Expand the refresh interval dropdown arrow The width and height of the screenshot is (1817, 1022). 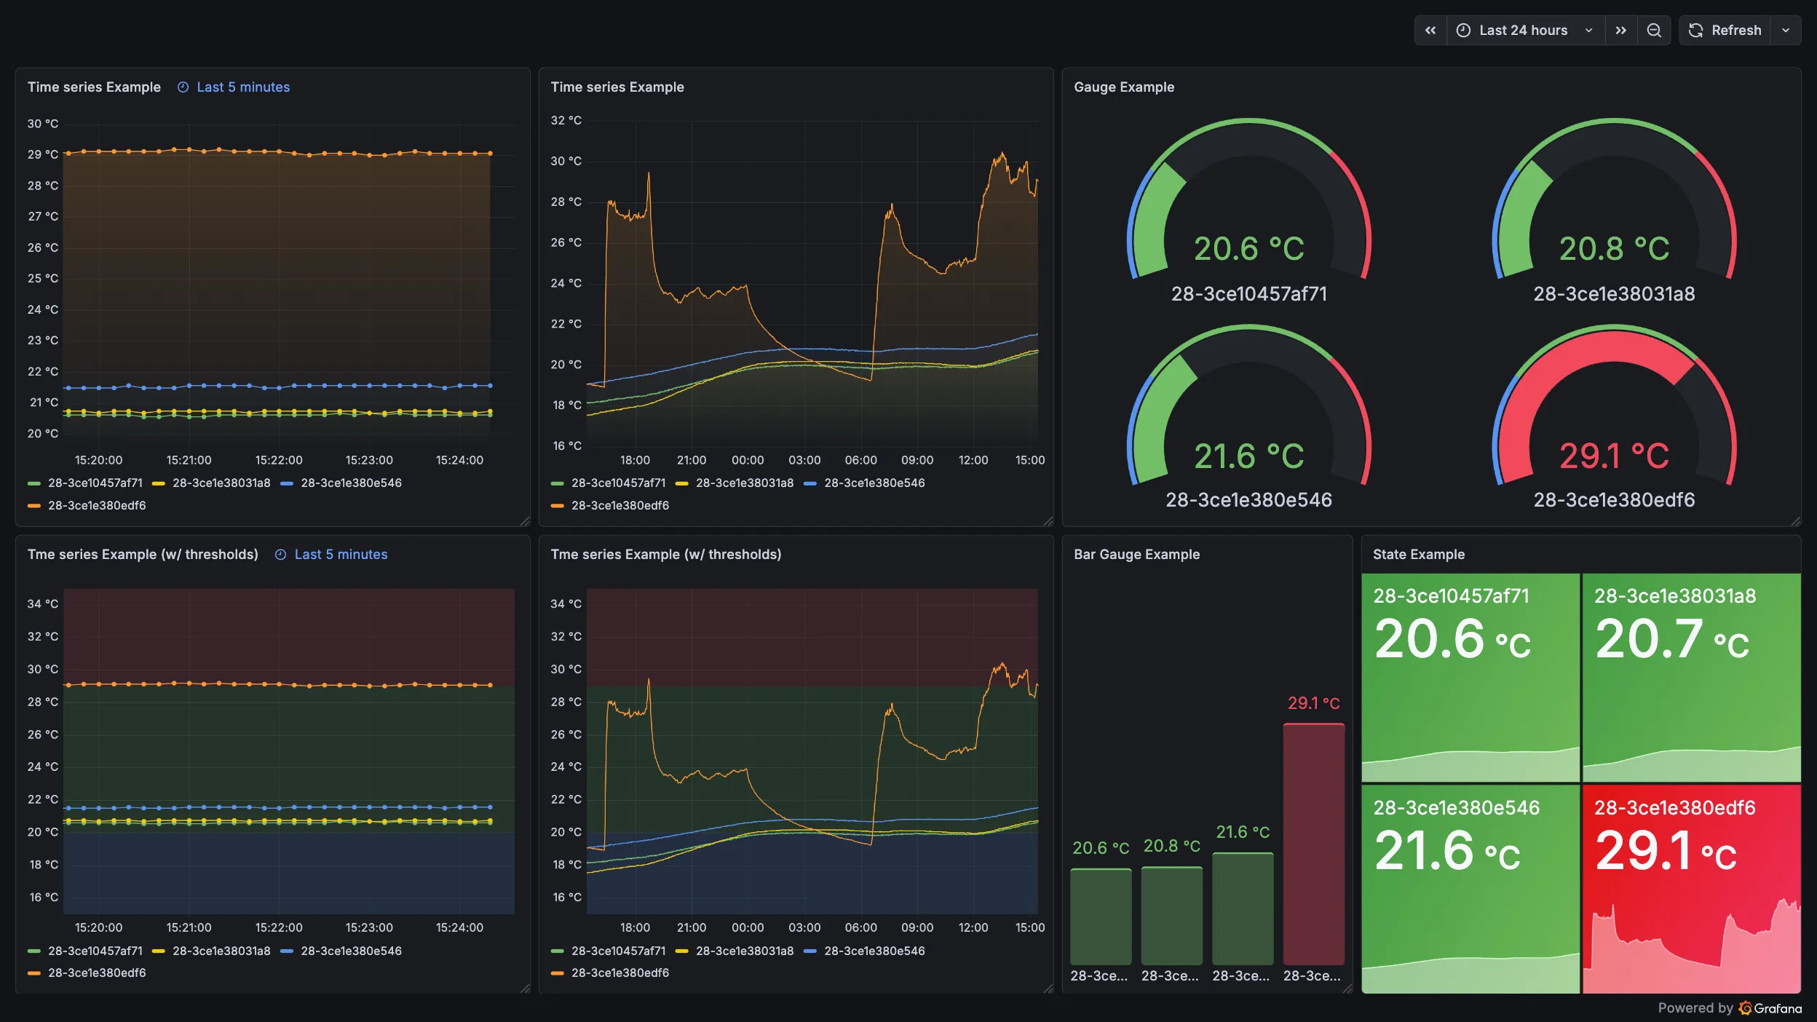pyautogui.click(x=1786, y=31)
